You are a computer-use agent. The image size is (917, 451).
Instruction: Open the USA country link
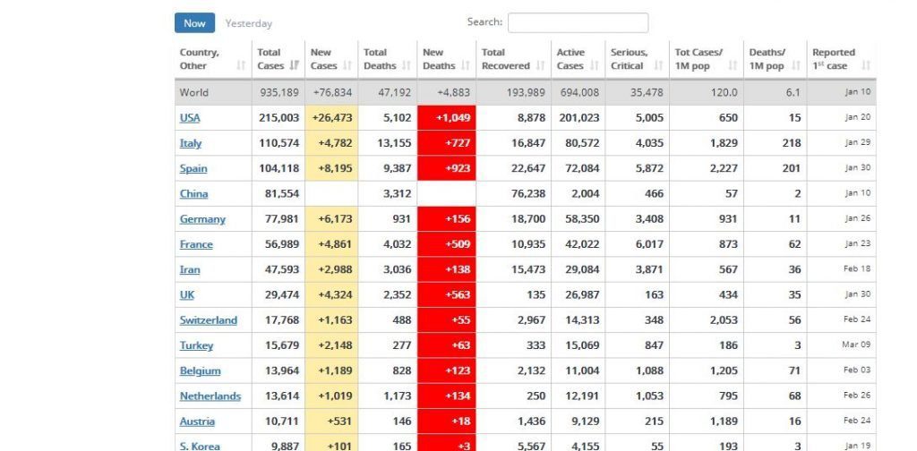(190, 118)
